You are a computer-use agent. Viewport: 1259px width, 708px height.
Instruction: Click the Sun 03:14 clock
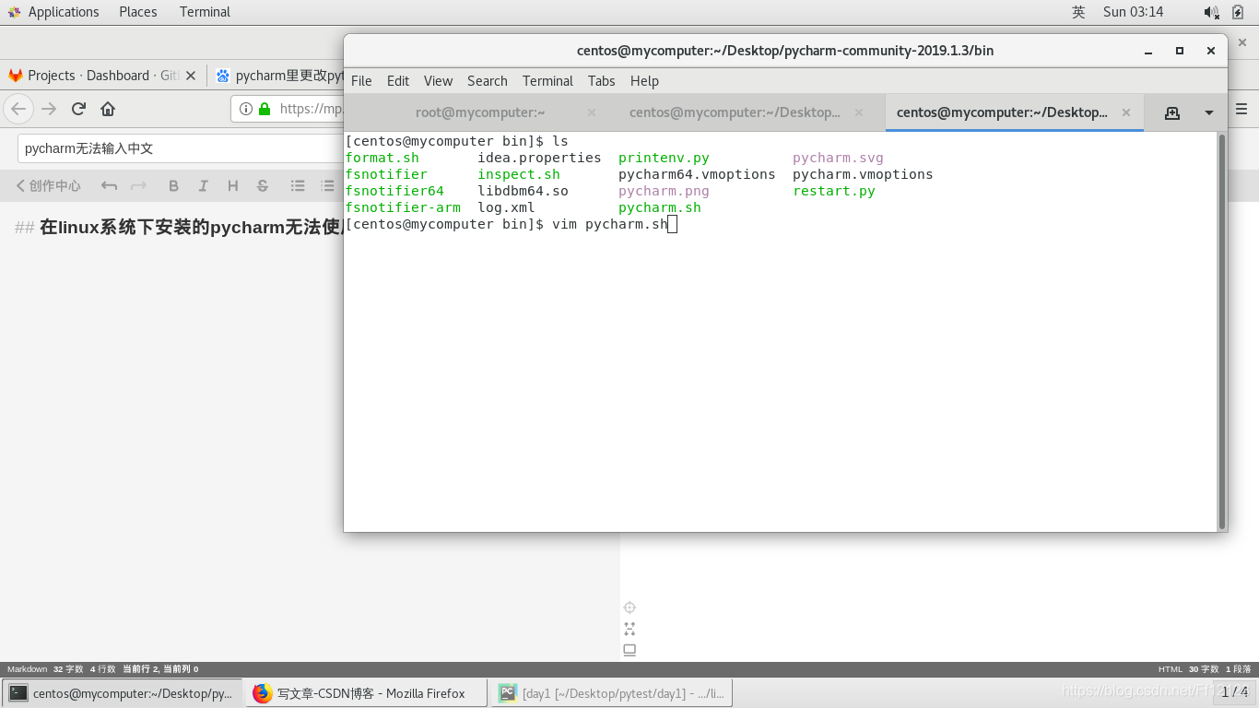pyautogui.click(x=1133, y=12)
